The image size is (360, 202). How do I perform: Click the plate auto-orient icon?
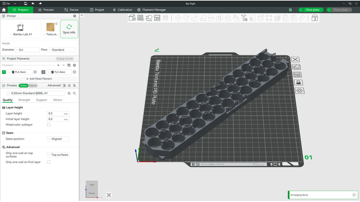coord(296,67)
